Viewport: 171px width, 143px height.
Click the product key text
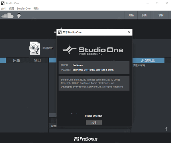point(93,70)
